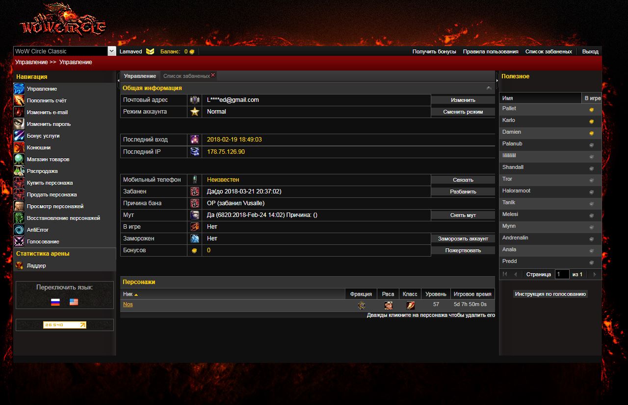Switch to the Список забаненых tab
628x405 pixels.
click(x=186, y=76)
